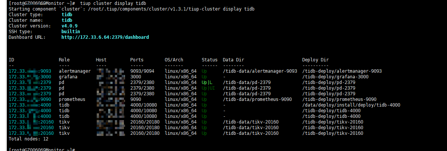Click the 'tidb' value beside Cluster type

67,15
